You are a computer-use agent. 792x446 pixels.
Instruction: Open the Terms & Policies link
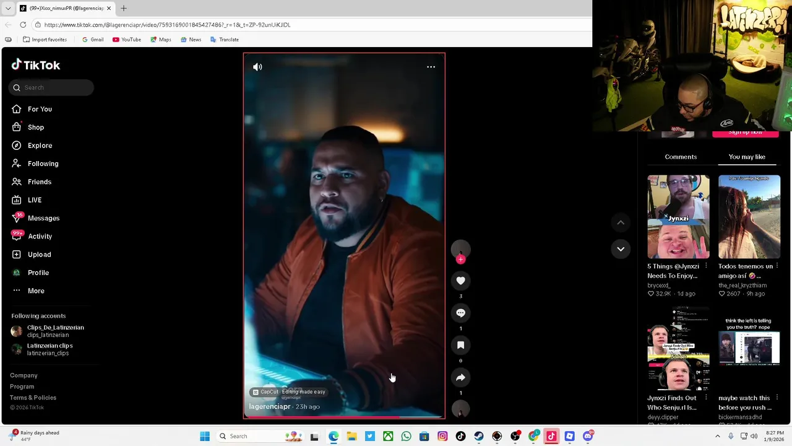pyautogui.click(x=33, y=398)
